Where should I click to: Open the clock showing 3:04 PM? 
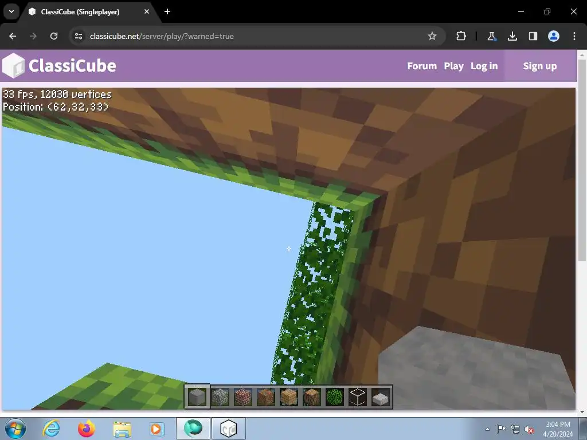[x=558, y=429]
